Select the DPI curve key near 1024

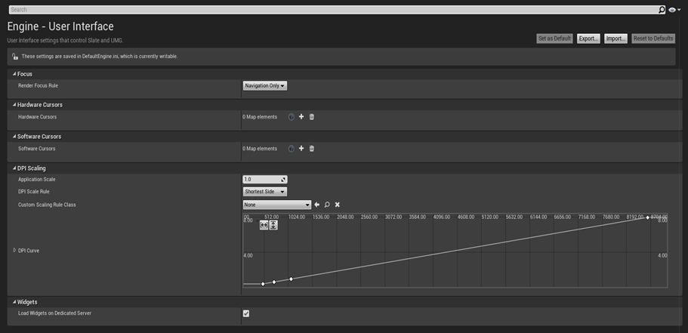click(291, 279)
